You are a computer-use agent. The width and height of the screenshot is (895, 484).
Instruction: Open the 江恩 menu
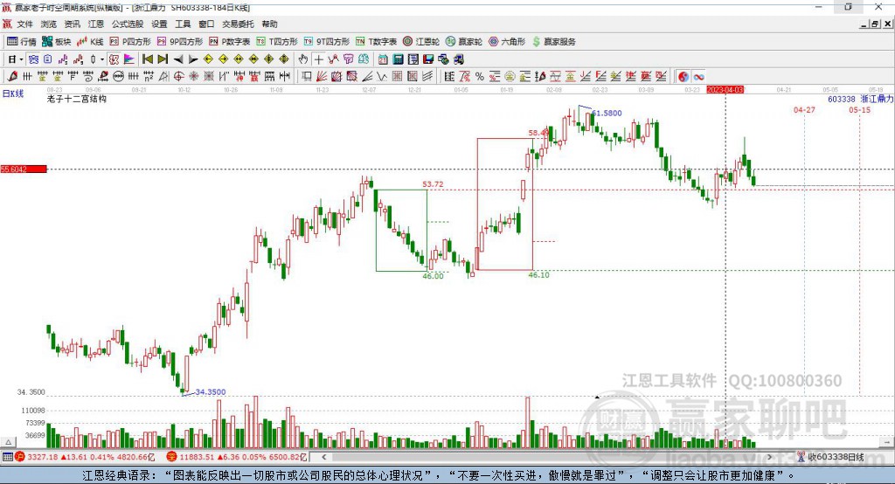pos(96,24)
